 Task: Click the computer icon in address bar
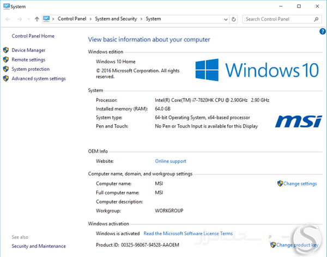pyautogui.click(x=47, y=19)
